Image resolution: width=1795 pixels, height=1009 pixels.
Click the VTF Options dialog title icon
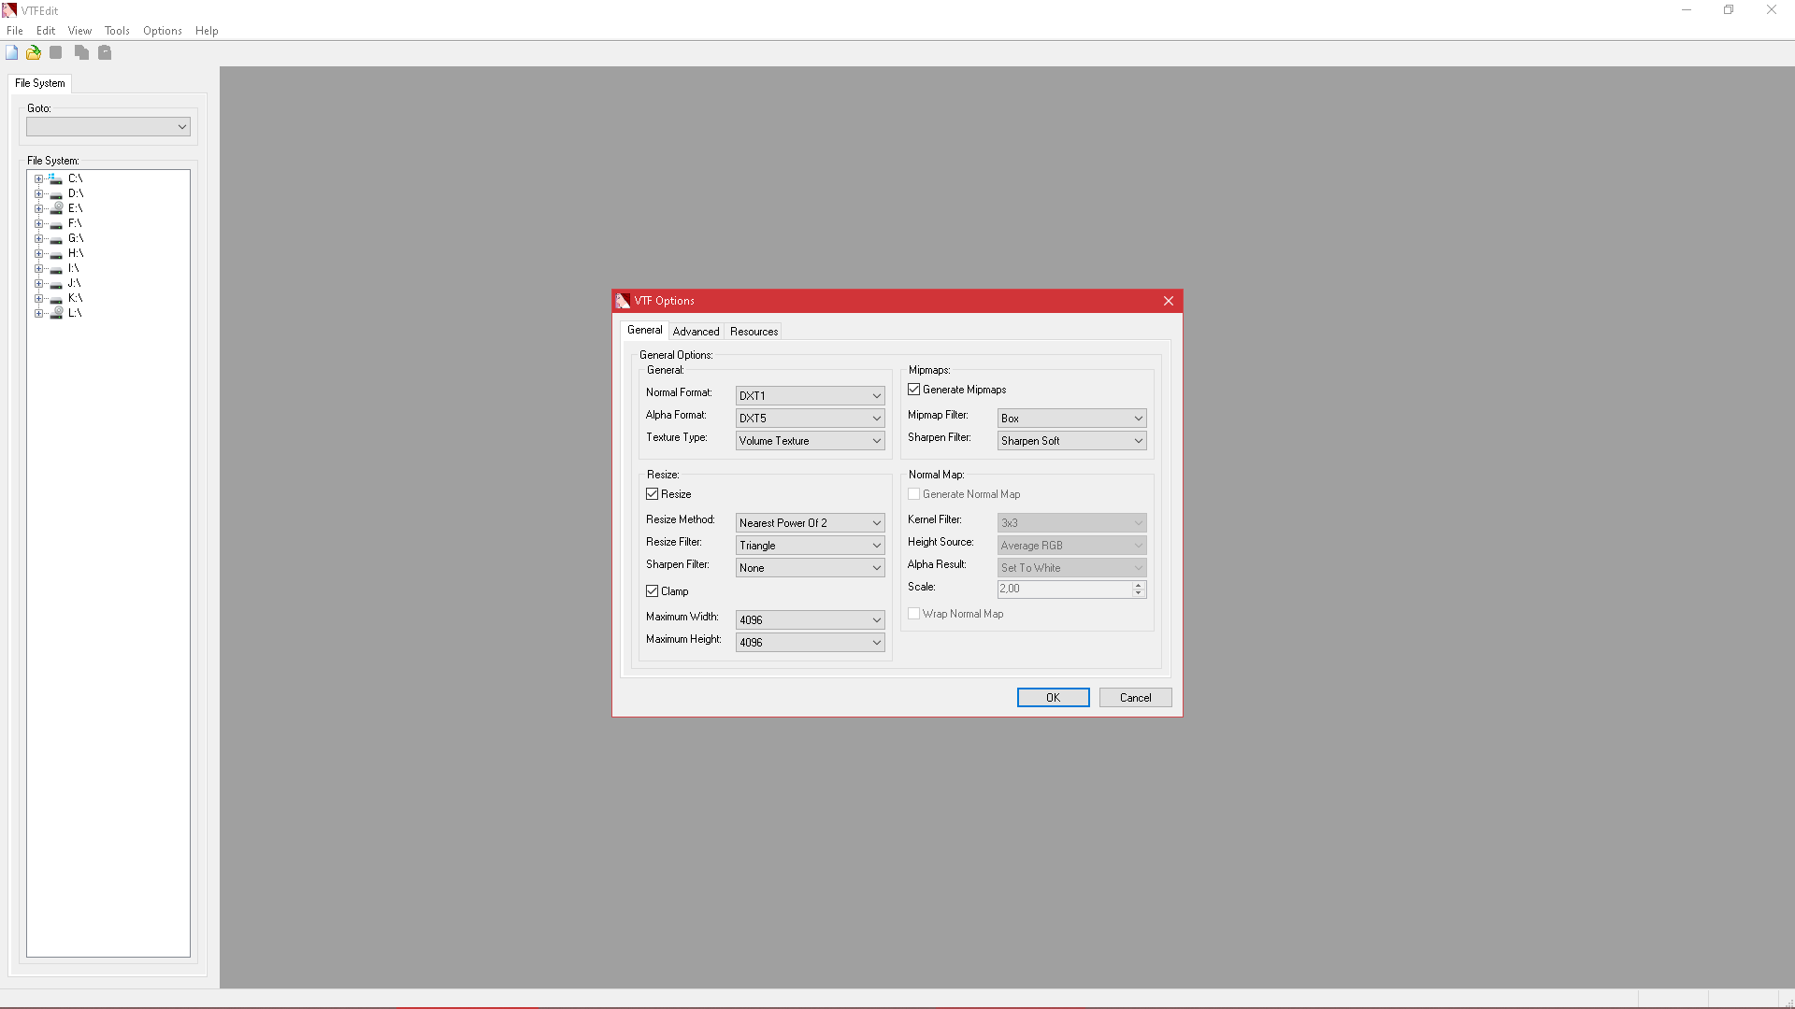tap(624, 301)
